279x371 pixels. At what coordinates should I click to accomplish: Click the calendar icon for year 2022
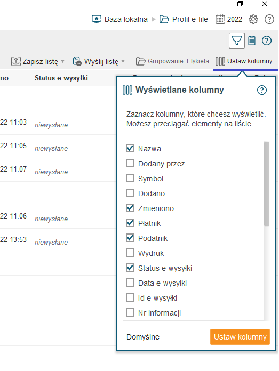(x=220, y=19)
